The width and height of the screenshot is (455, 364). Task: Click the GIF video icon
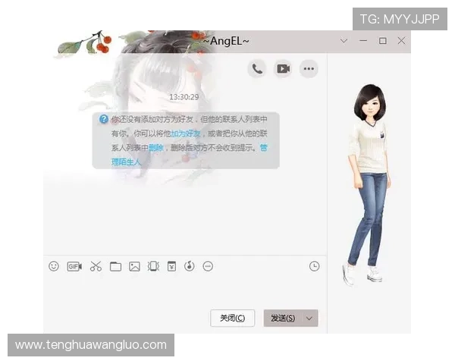point(74,266)
